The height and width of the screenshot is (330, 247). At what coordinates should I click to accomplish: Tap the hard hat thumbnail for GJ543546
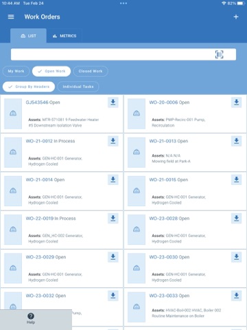pos(13,113)
